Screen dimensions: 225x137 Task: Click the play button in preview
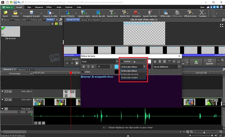pyautogui.click(x=77, y=63)
